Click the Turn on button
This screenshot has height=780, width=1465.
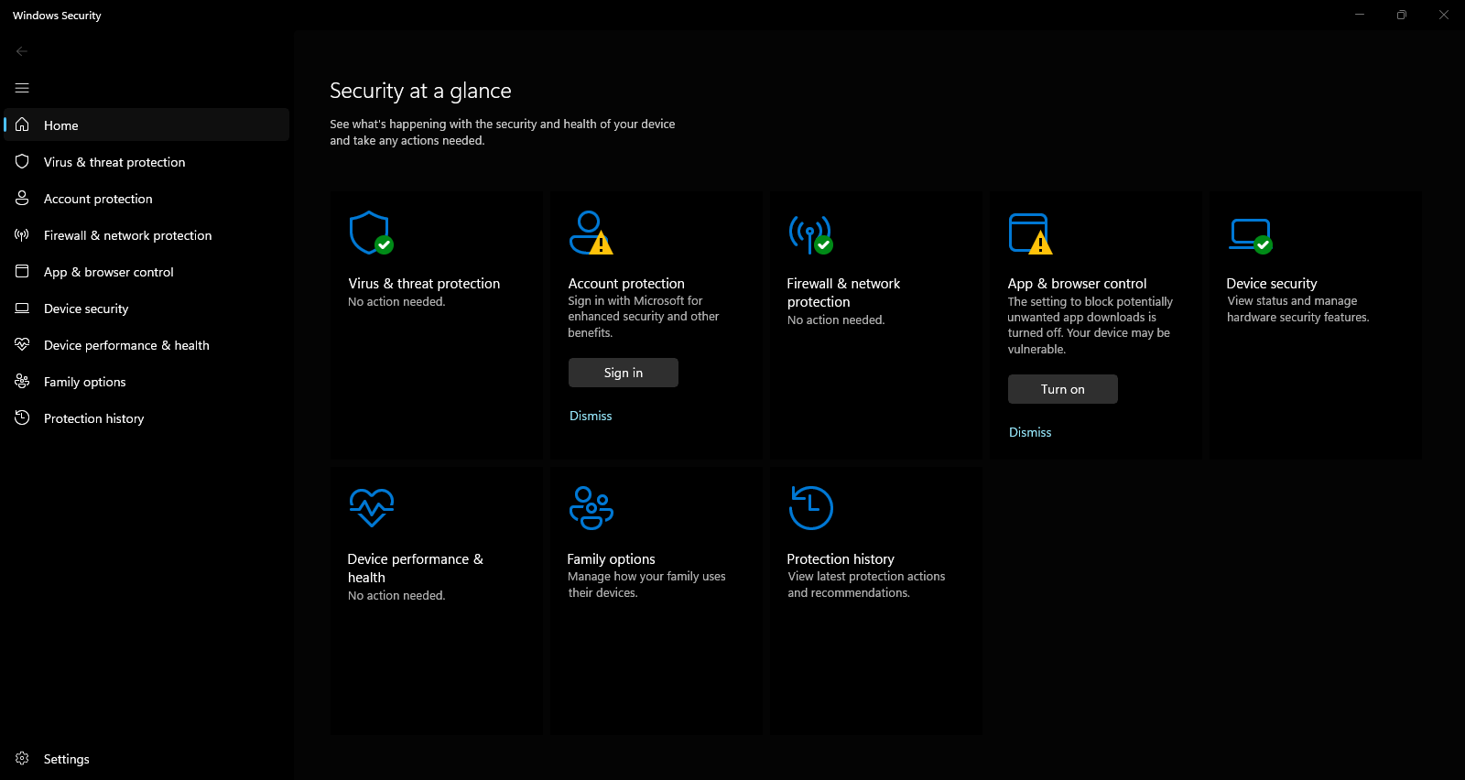(1063, 389)
